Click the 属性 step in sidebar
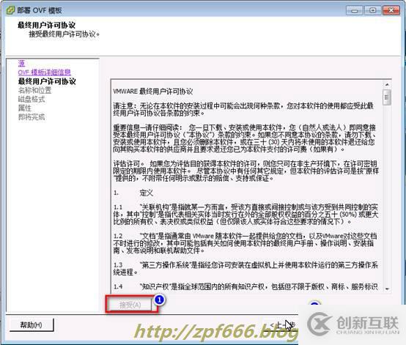 (25, 108)
